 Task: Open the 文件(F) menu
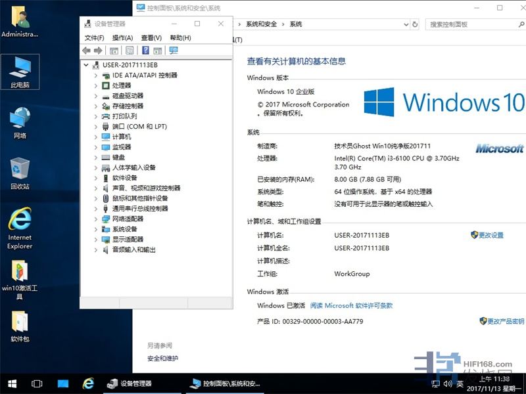pos(95,38)
